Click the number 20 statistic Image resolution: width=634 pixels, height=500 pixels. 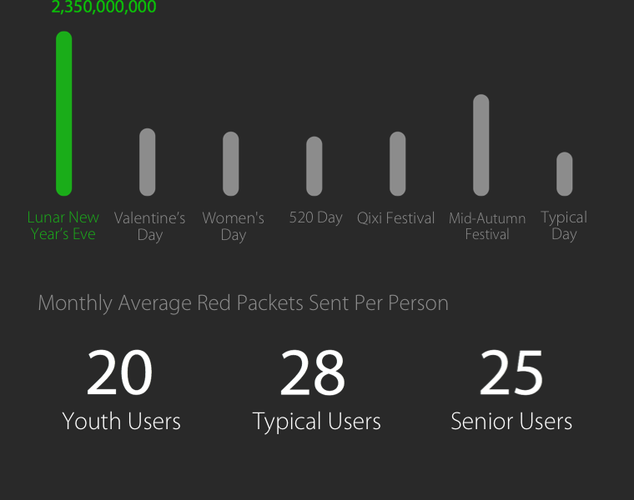pos(119,373)
